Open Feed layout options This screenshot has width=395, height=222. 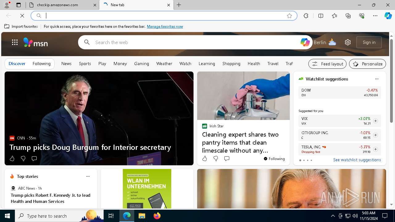tap(327, 64)
